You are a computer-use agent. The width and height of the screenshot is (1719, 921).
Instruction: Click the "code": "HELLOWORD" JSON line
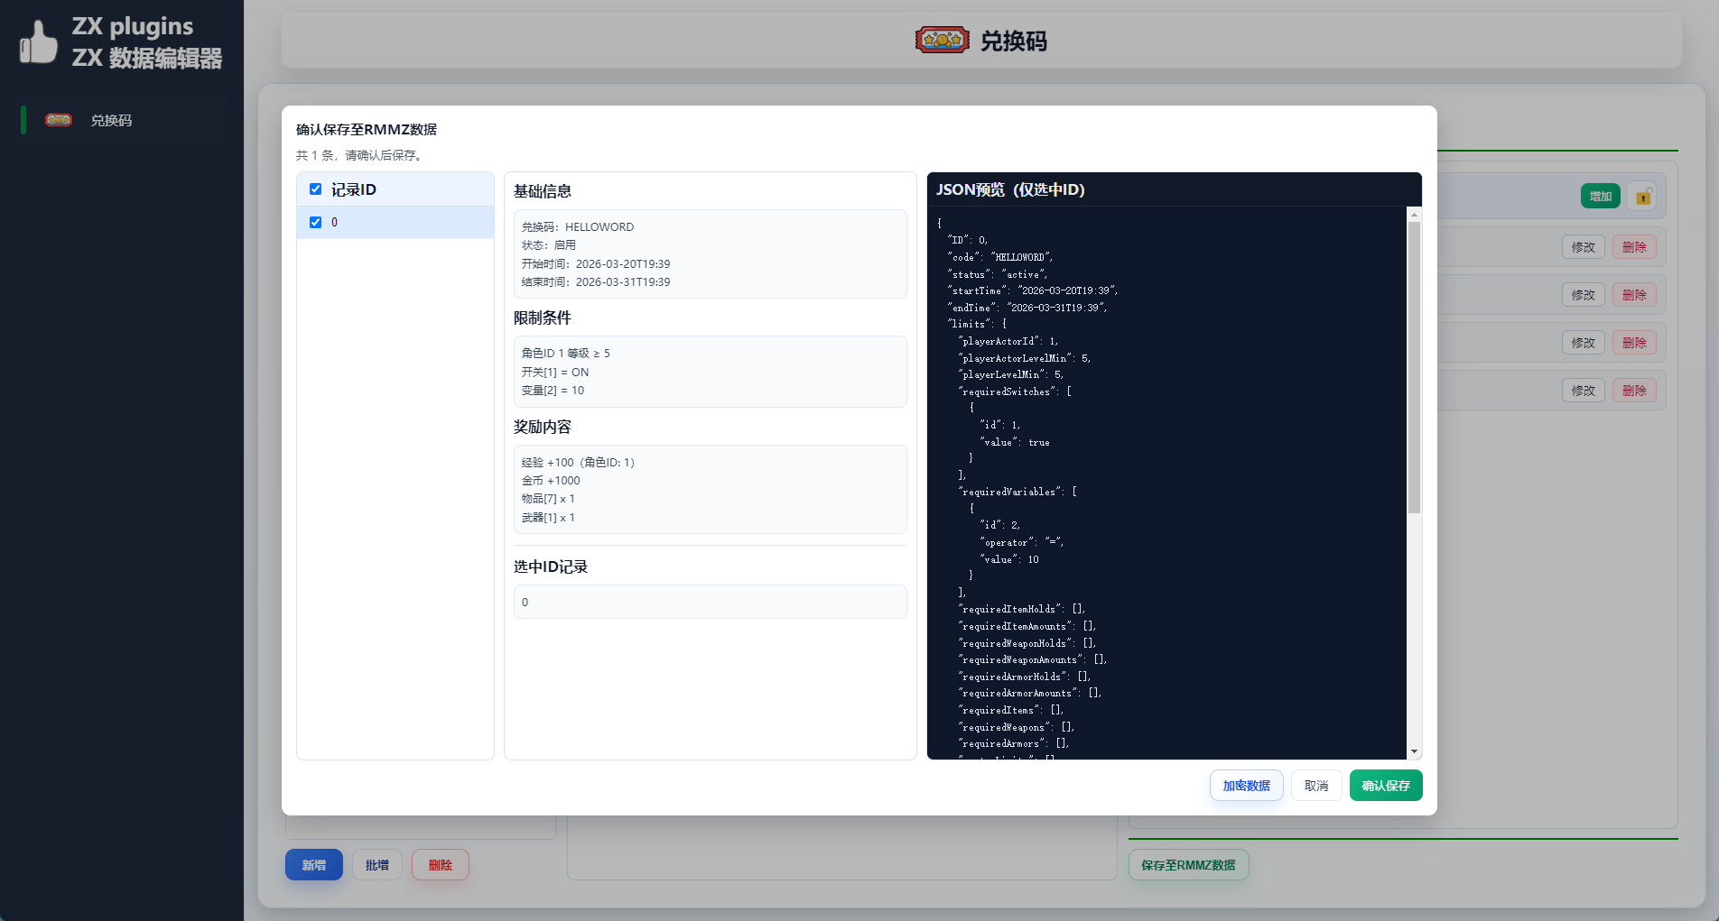coord(1000,257)
